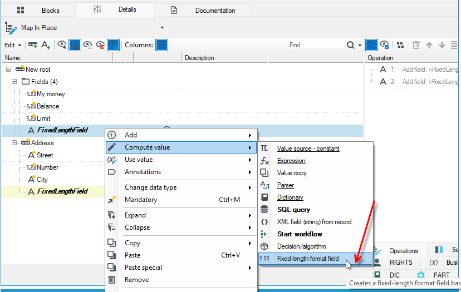Choose XML field (string) from record

pyautogui.click(x=316, y=222)
